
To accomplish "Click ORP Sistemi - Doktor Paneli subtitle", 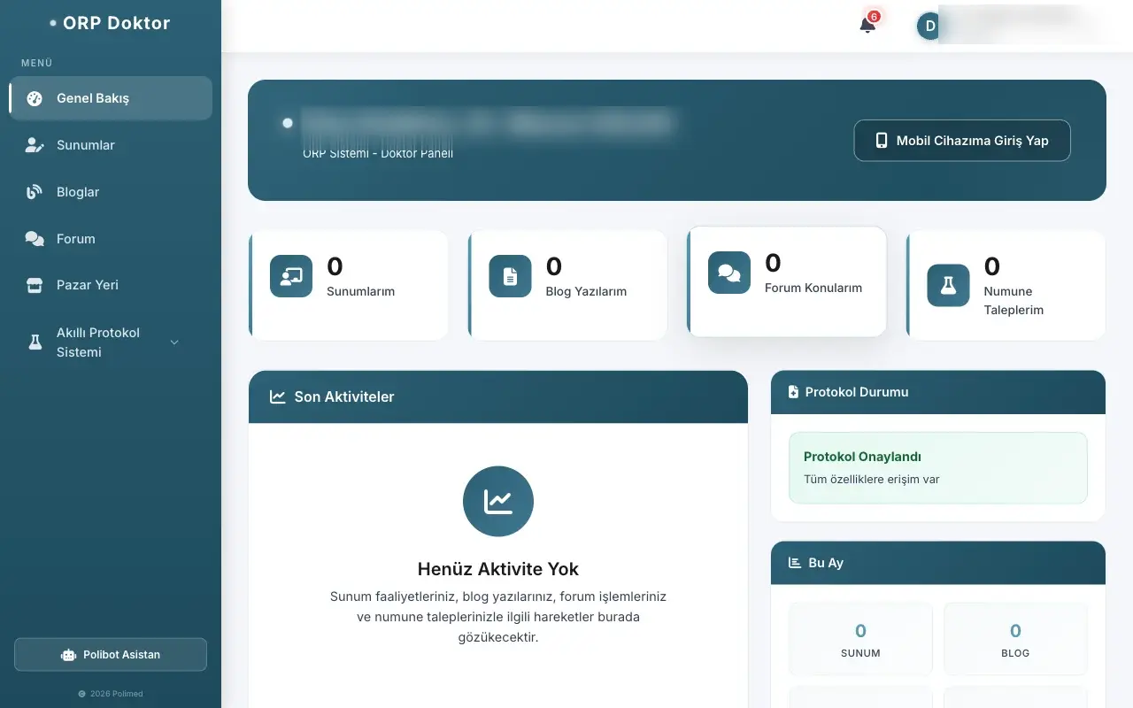I will pos(378,153).
